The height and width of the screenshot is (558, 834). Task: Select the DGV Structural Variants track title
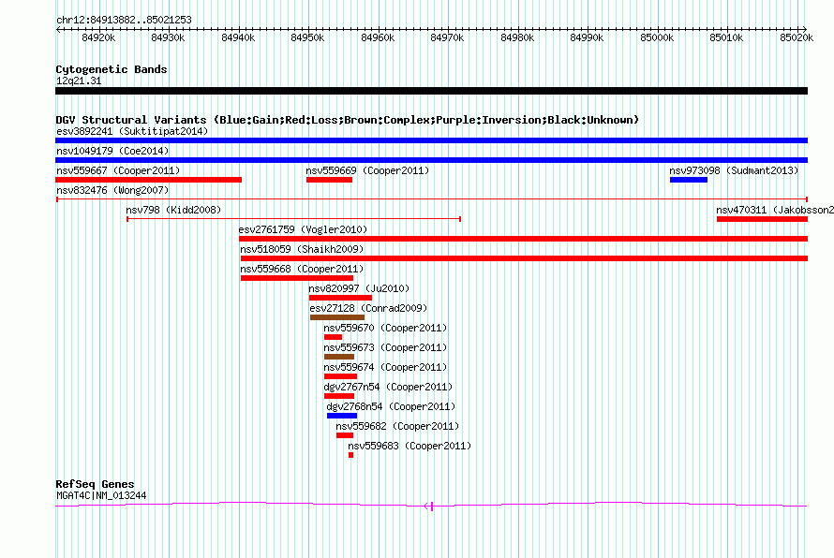[348, 120]
